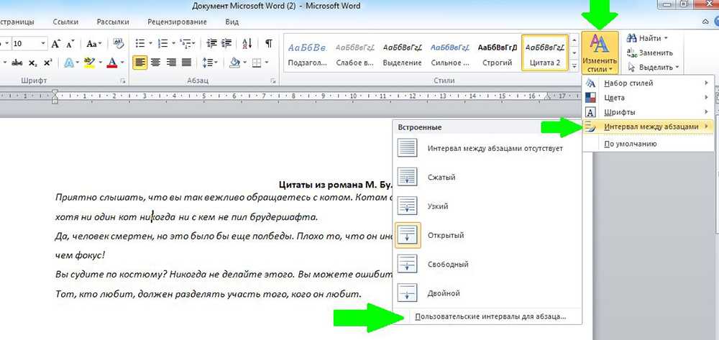The height and width of the screenshot is (340, 719).
Task: Click the Grow Font icon
Action: [56, 45]
